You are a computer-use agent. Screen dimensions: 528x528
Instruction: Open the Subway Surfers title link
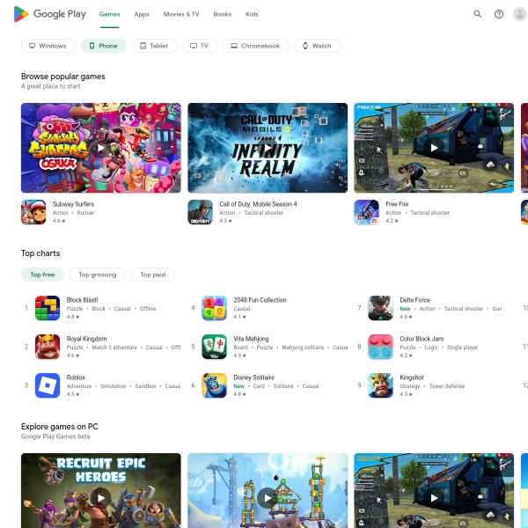click(73, 204)
